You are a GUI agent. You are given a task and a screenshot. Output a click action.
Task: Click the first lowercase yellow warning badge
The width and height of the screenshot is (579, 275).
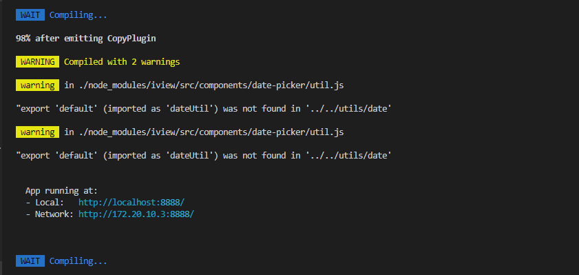pyautogui.click(x=37, y=85)
